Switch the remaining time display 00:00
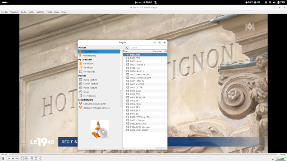This screenshot has height=161, width=287. point(283,155)
